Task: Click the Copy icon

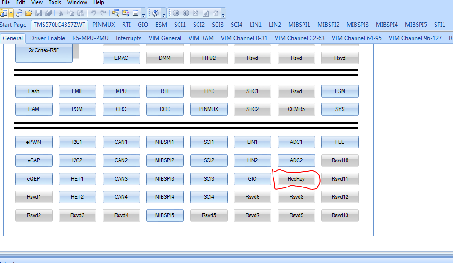Action: [71, 13]
